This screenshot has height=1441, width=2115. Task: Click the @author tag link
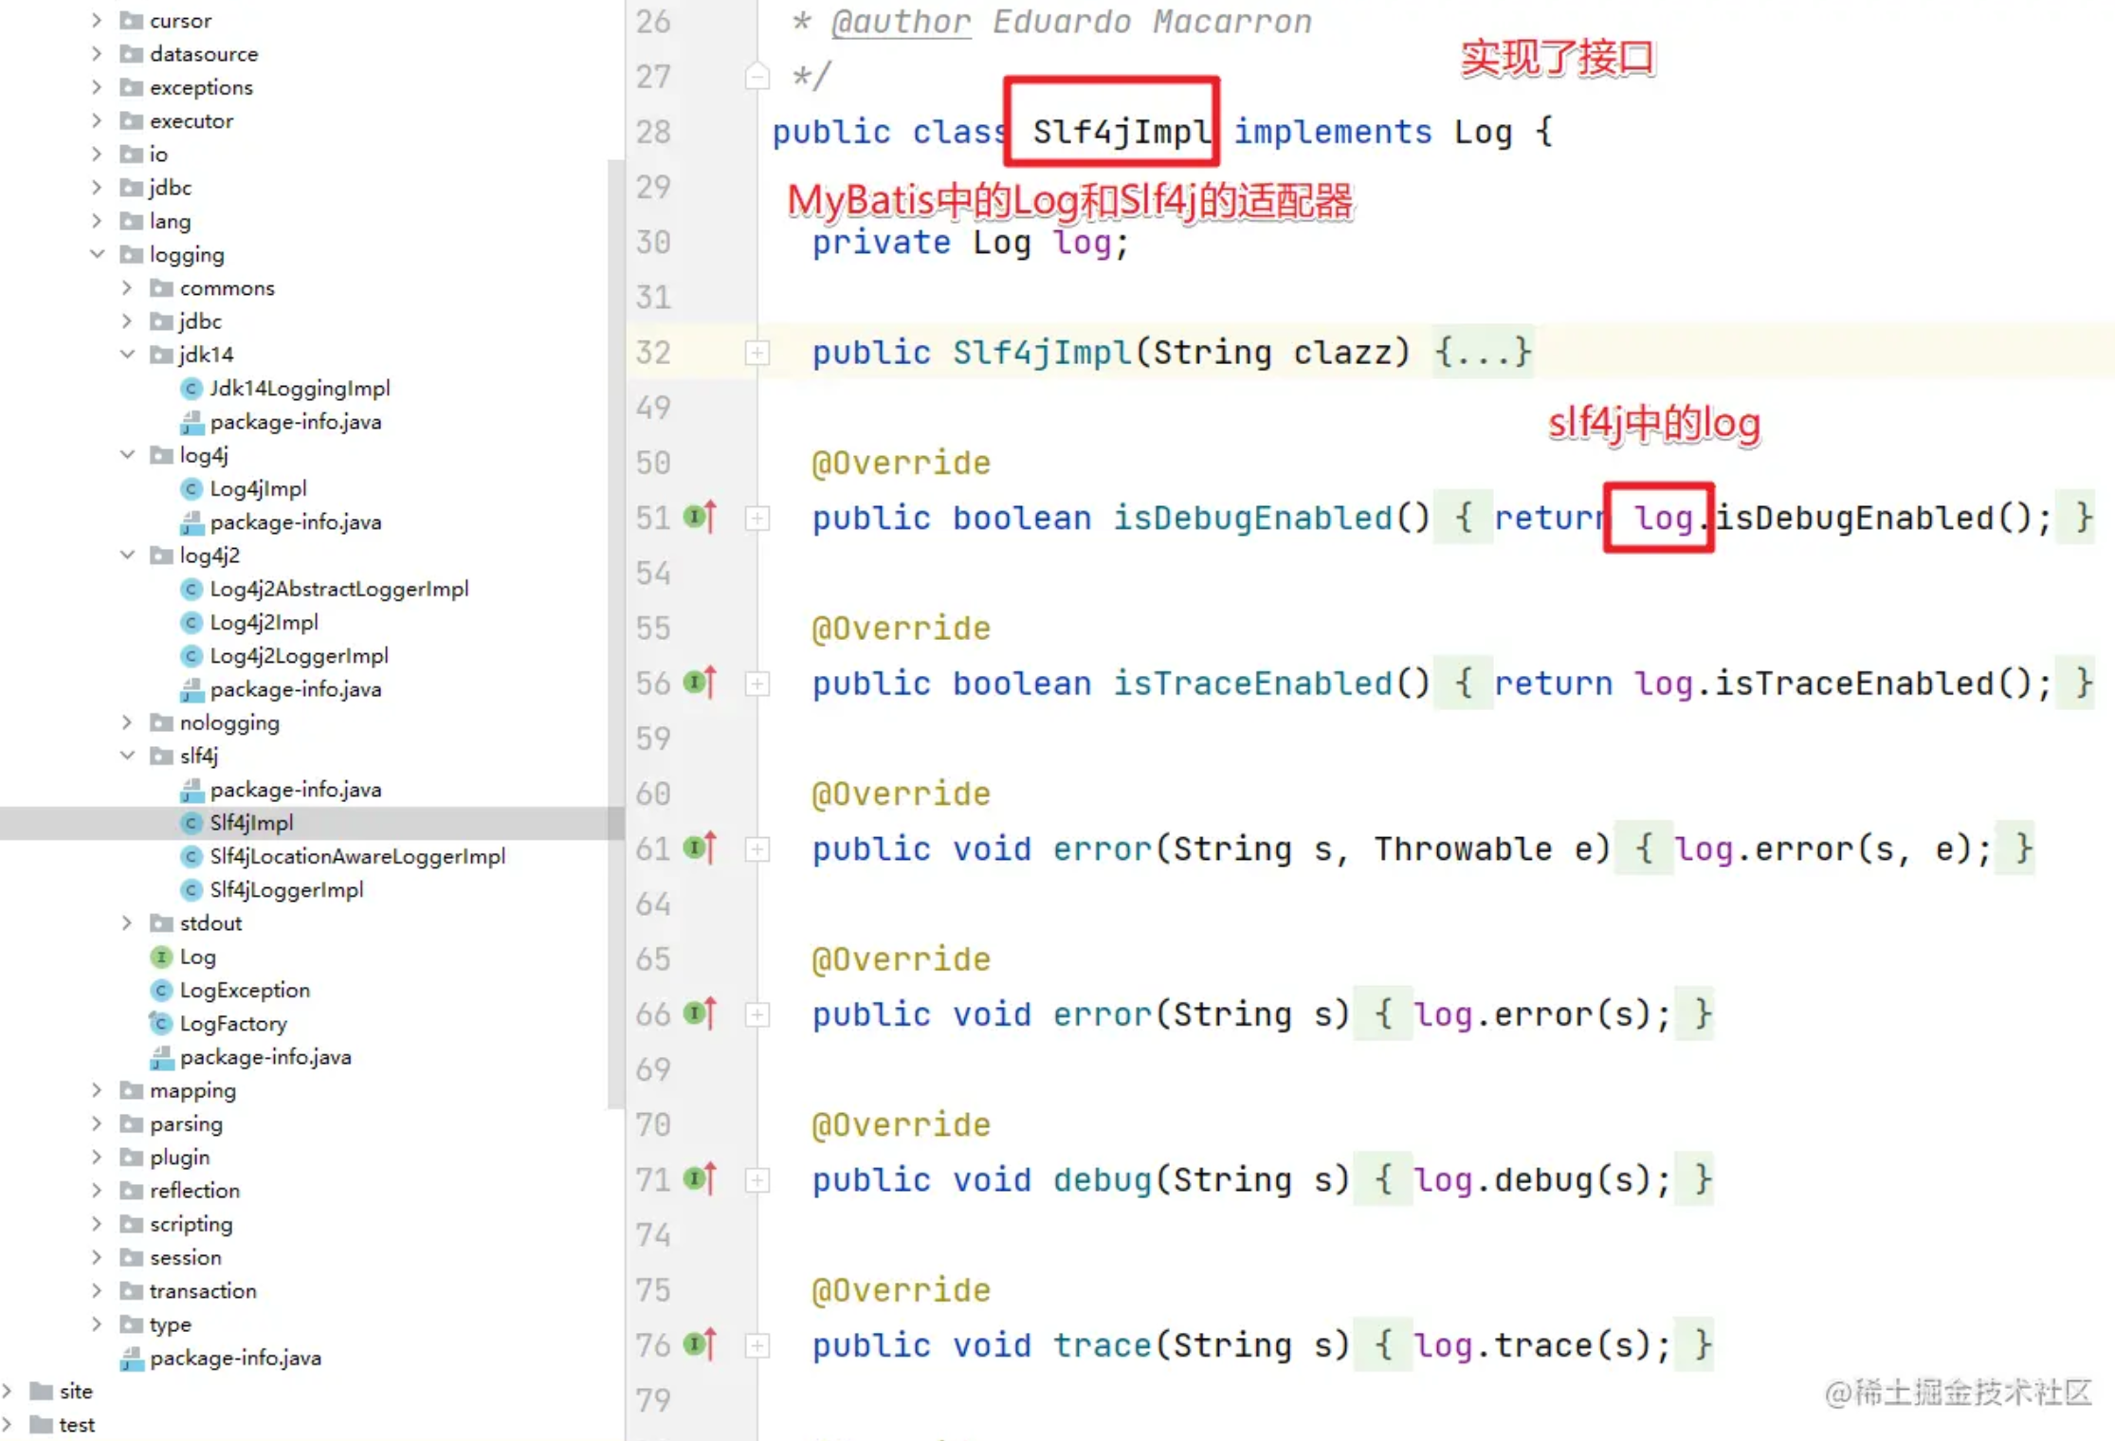tap(901, 21)
